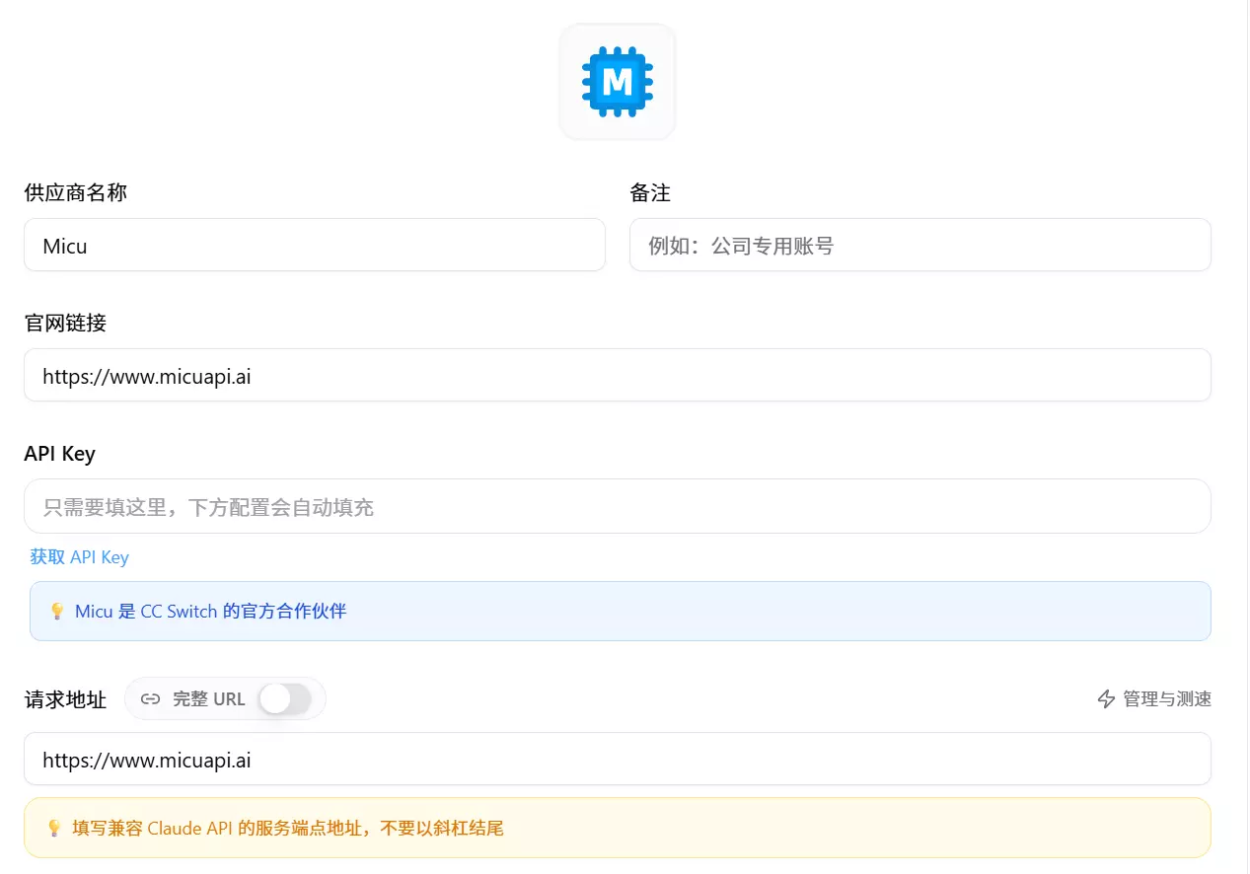1250x874 pixels.
Task: Click the lightbulb icon in the Claude API hint
Action: (x=54, y=829)
